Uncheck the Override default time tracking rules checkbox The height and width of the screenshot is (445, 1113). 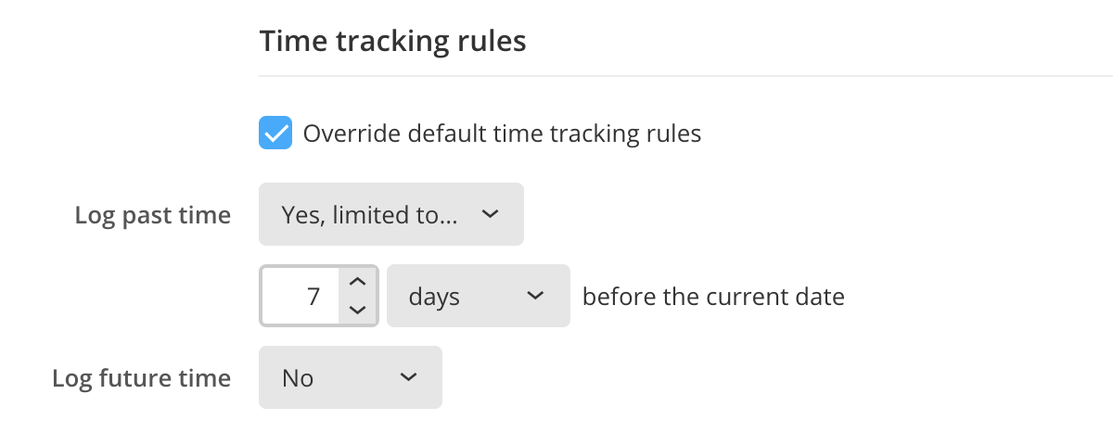coord(275,133)
